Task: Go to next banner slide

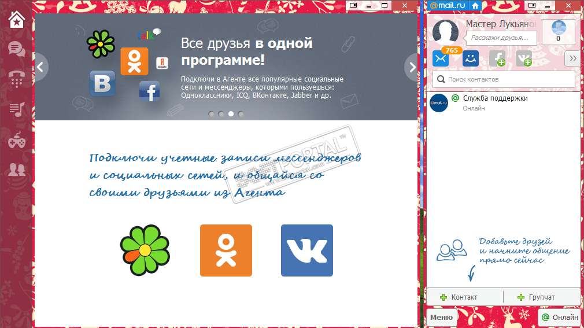Action: click(x=412, y=67)
